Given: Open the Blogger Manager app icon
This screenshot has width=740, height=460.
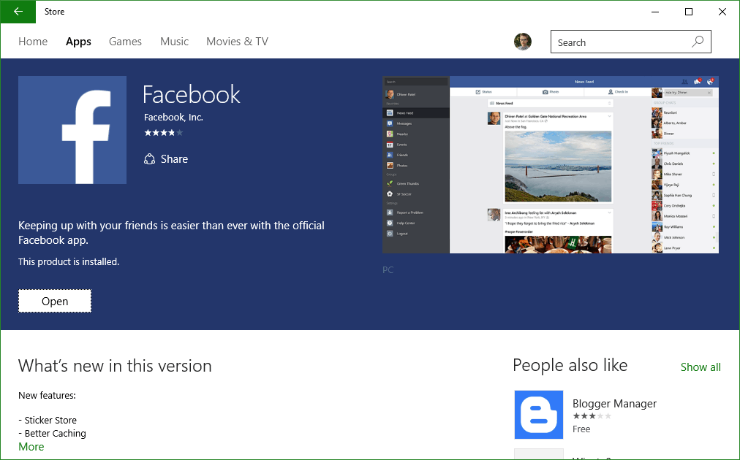Looking at the screenshot, I should (539, 415).
